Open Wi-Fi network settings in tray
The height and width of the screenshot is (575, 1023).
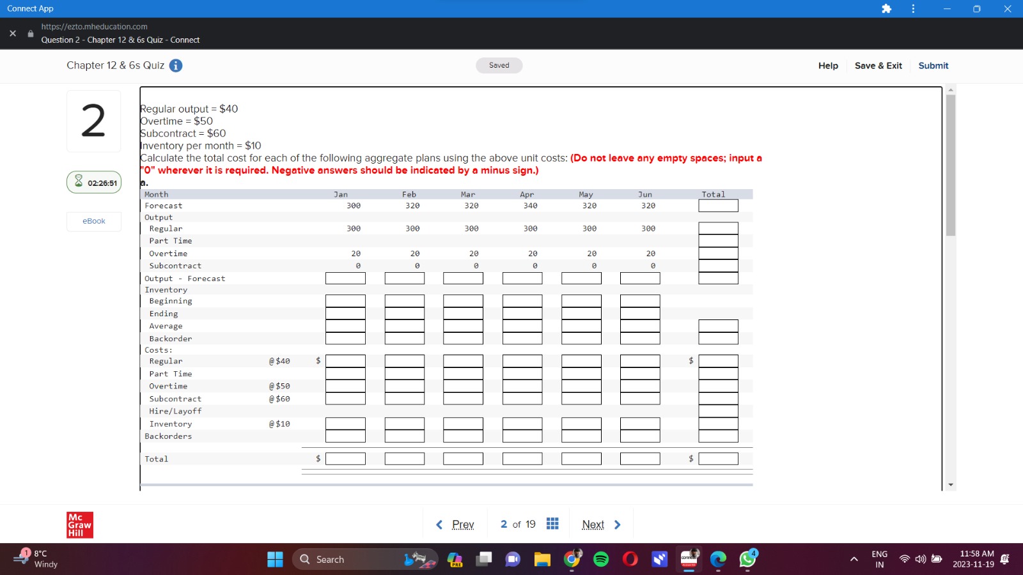[x=904, y=559]
